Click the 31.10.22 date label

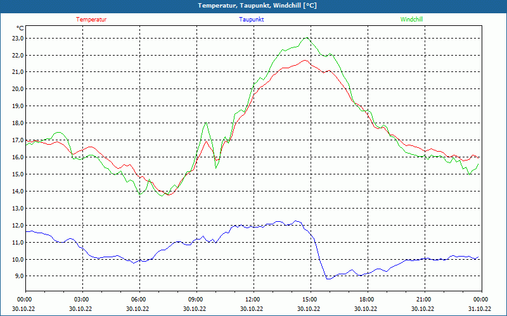pyautogui.click(x=480, y=308)
